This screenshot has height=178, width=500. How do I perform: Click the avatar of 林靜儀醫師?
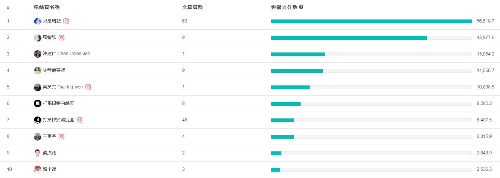[37, 70]
